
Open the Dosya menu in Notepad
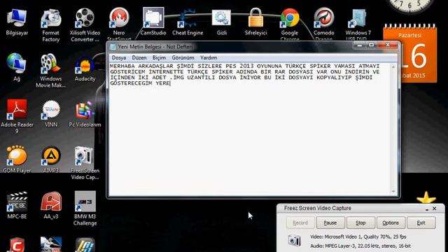click(x=119, y=57)
